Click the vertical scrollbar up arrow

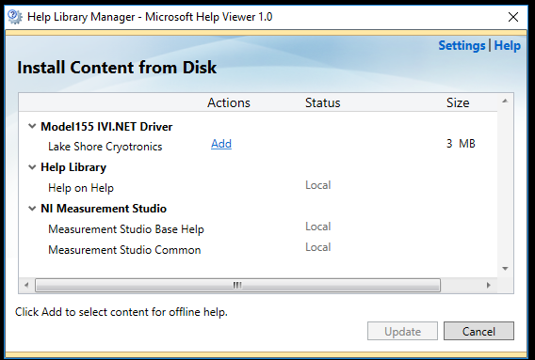coord(505,101)
